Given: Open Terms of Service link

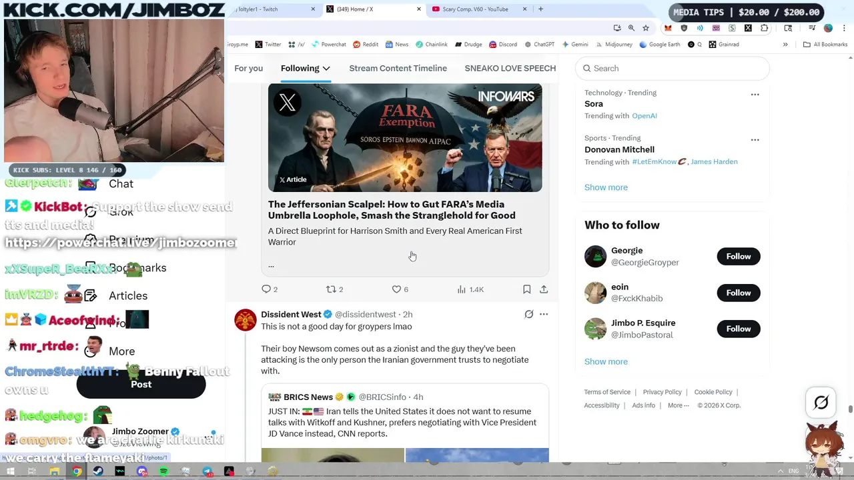Looking at the screenshot, I should point(607,392).
